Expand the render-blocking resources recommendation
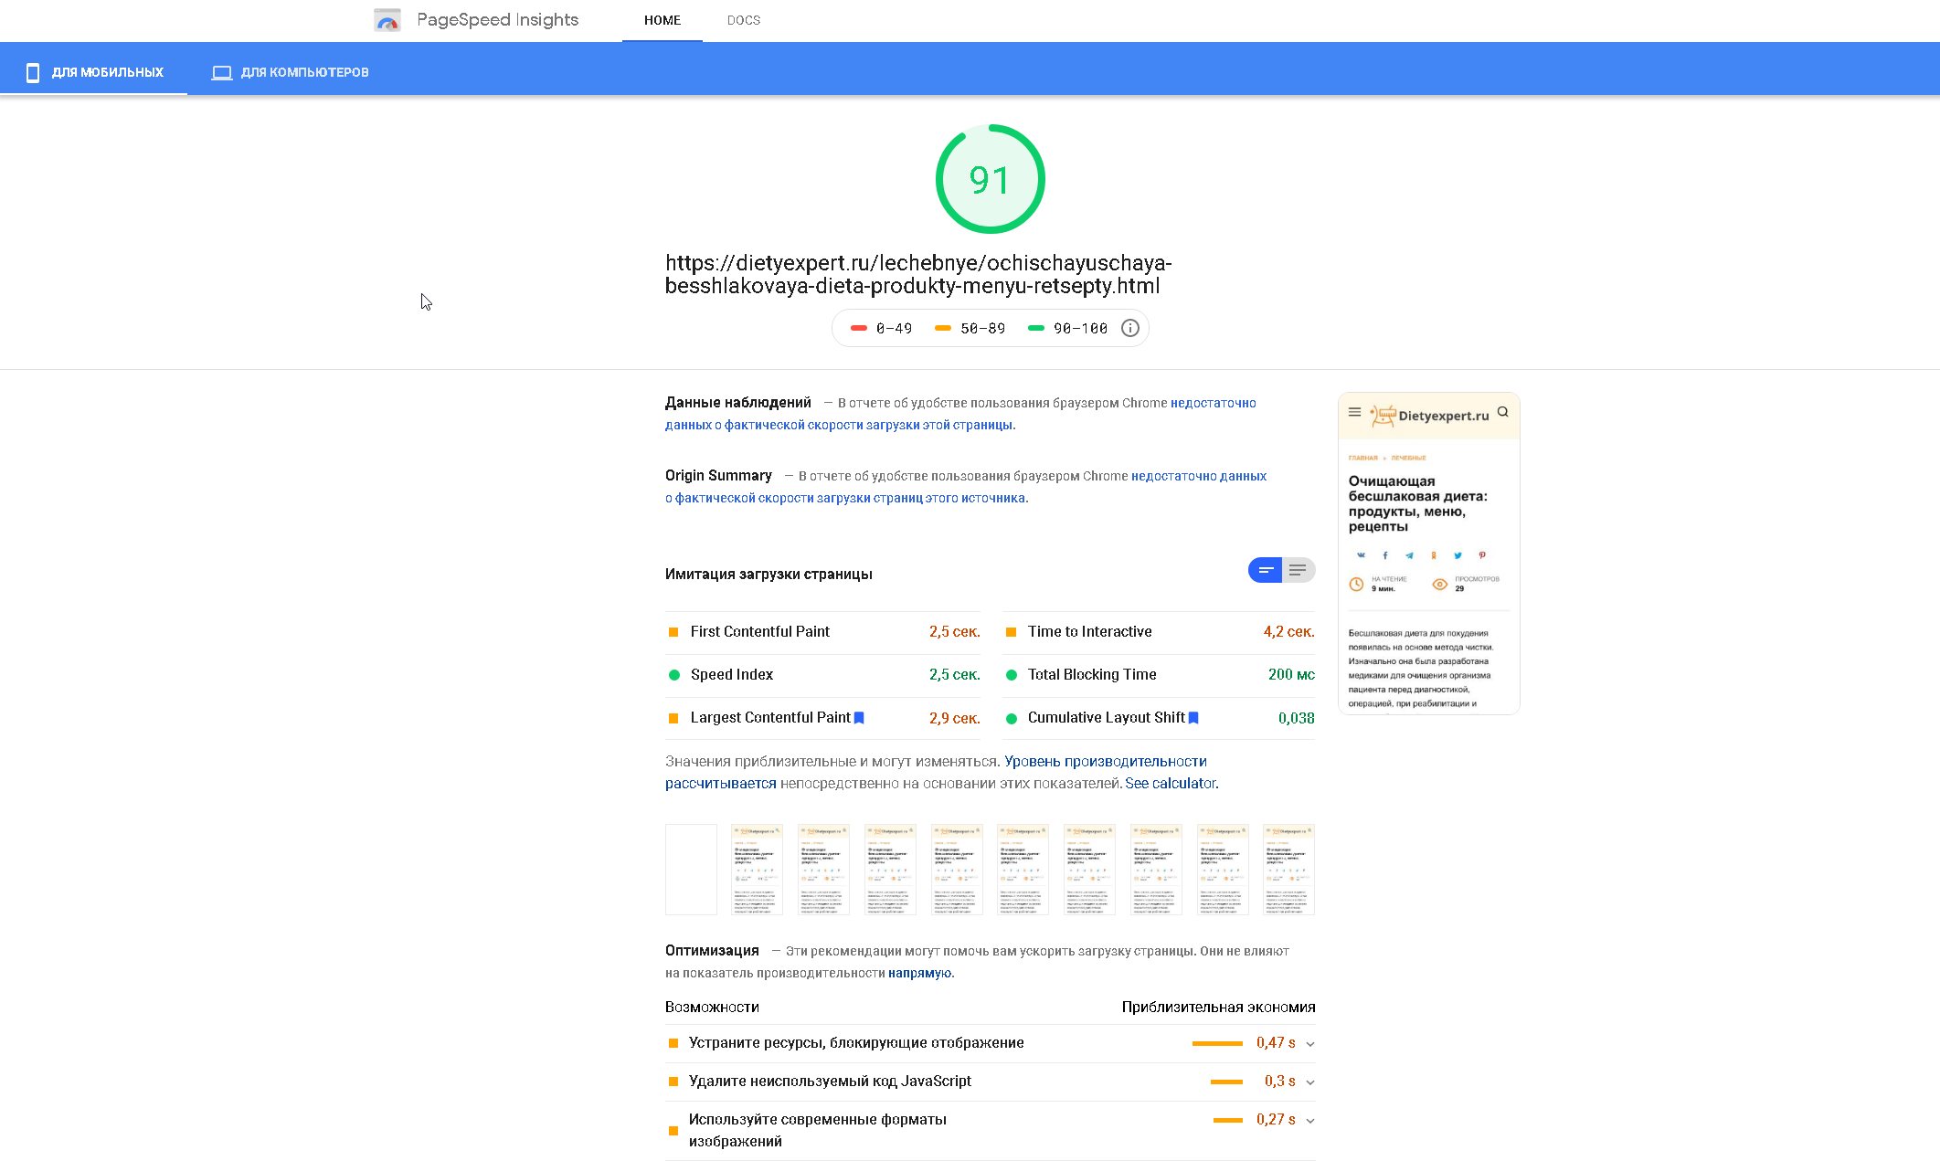Viewport: 1940px width, 1161px height. point(1310,1044)
